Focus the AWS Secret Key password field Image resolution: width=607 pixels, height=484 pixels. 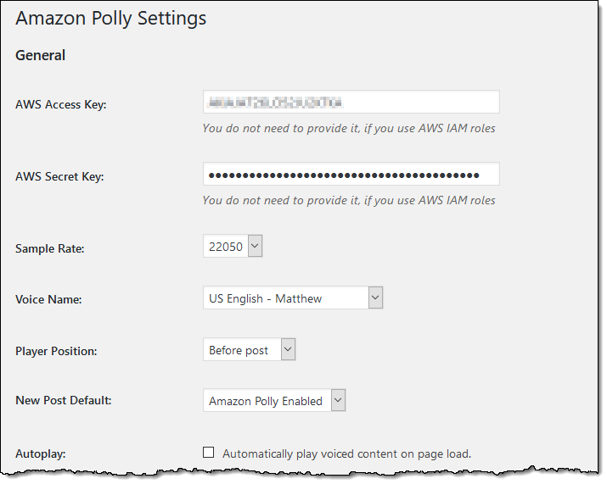(351, 175)
